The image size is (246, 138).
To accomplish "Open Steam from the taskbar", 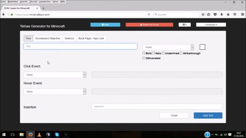I will [48, 135].
